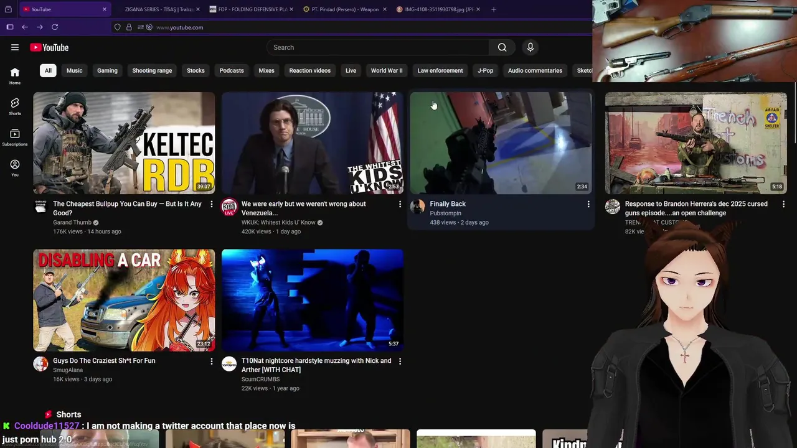797x448 pixels.
Task: Open options menu for Venezuela video
Action: [x=400, y=204]
